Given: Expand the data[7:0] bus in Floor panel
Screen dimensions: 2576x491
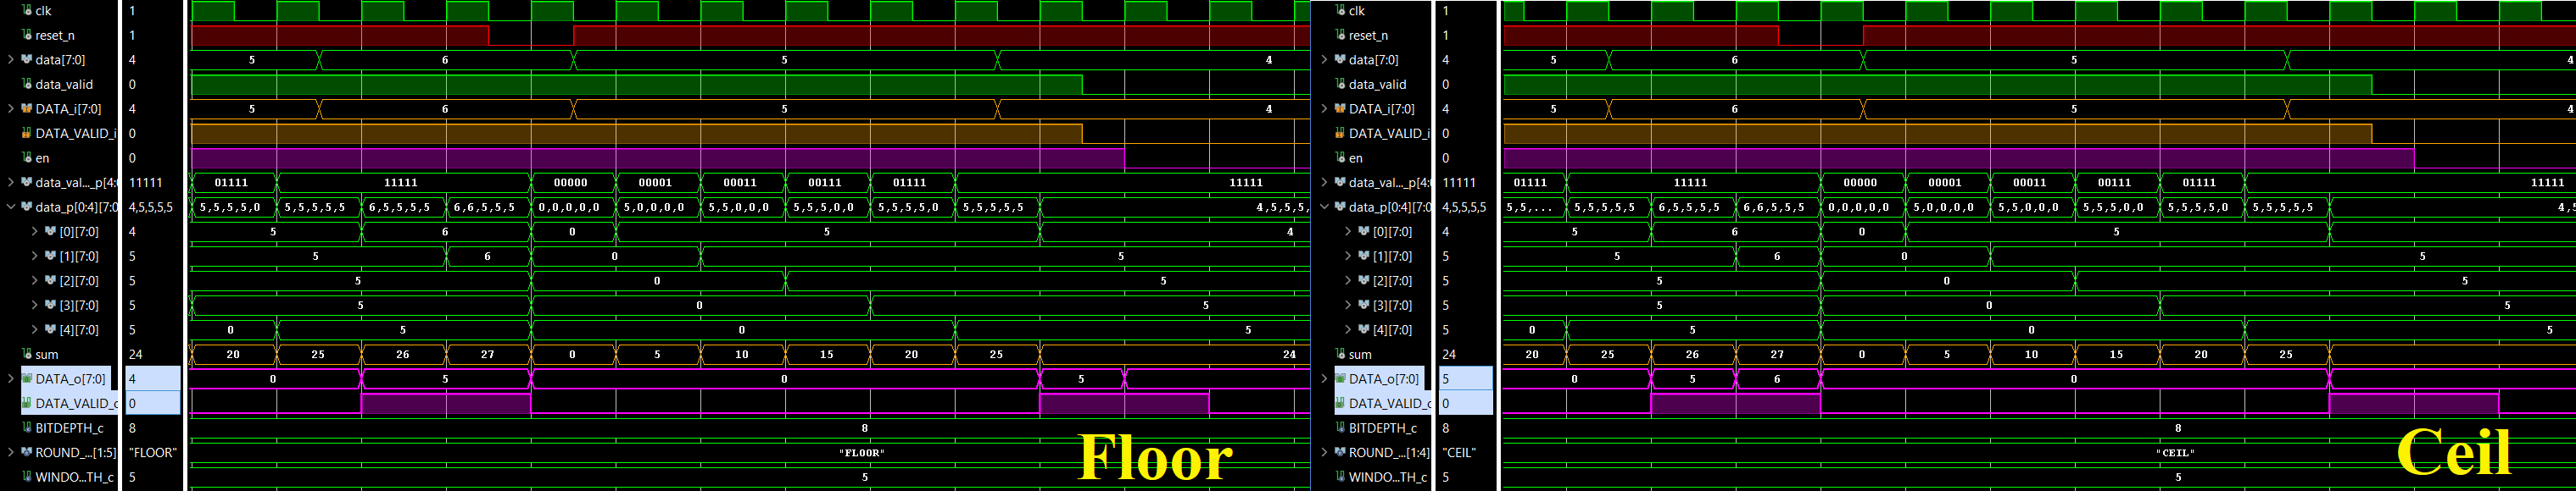Looking at the screenshot, I should (11, 60).
